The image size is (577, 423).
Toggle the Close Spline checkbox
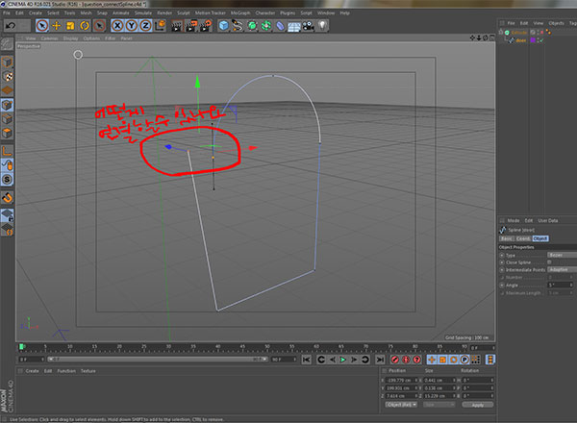coord(549,262)
